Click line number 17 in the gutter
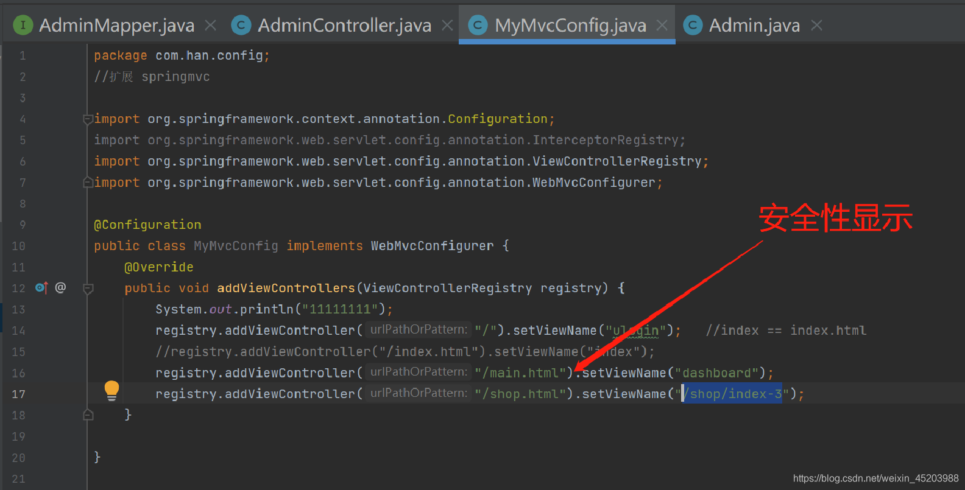The image size is (965, 490). tap(19, 394)
